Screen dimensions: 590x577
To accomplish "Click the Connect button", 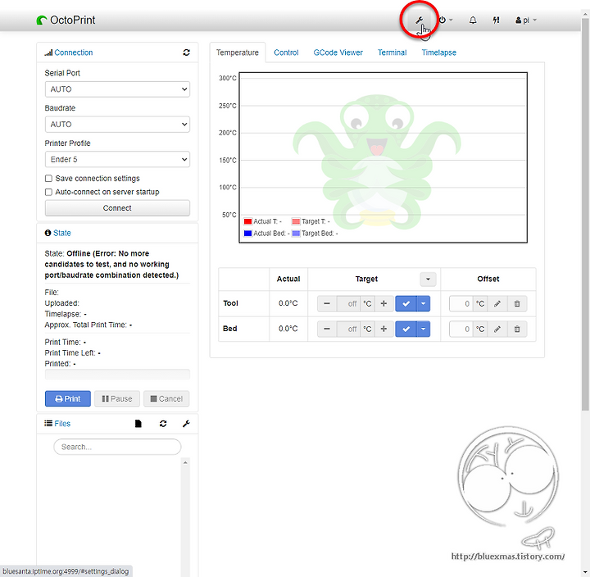I will pyautogui.click(x=117, y=207).
